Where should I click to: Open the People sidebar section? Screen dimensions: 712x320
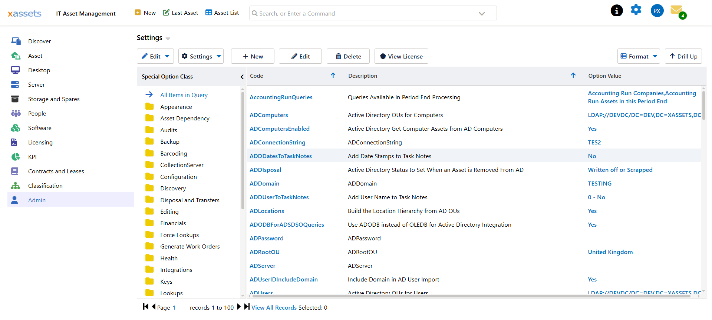click(70, 113)
